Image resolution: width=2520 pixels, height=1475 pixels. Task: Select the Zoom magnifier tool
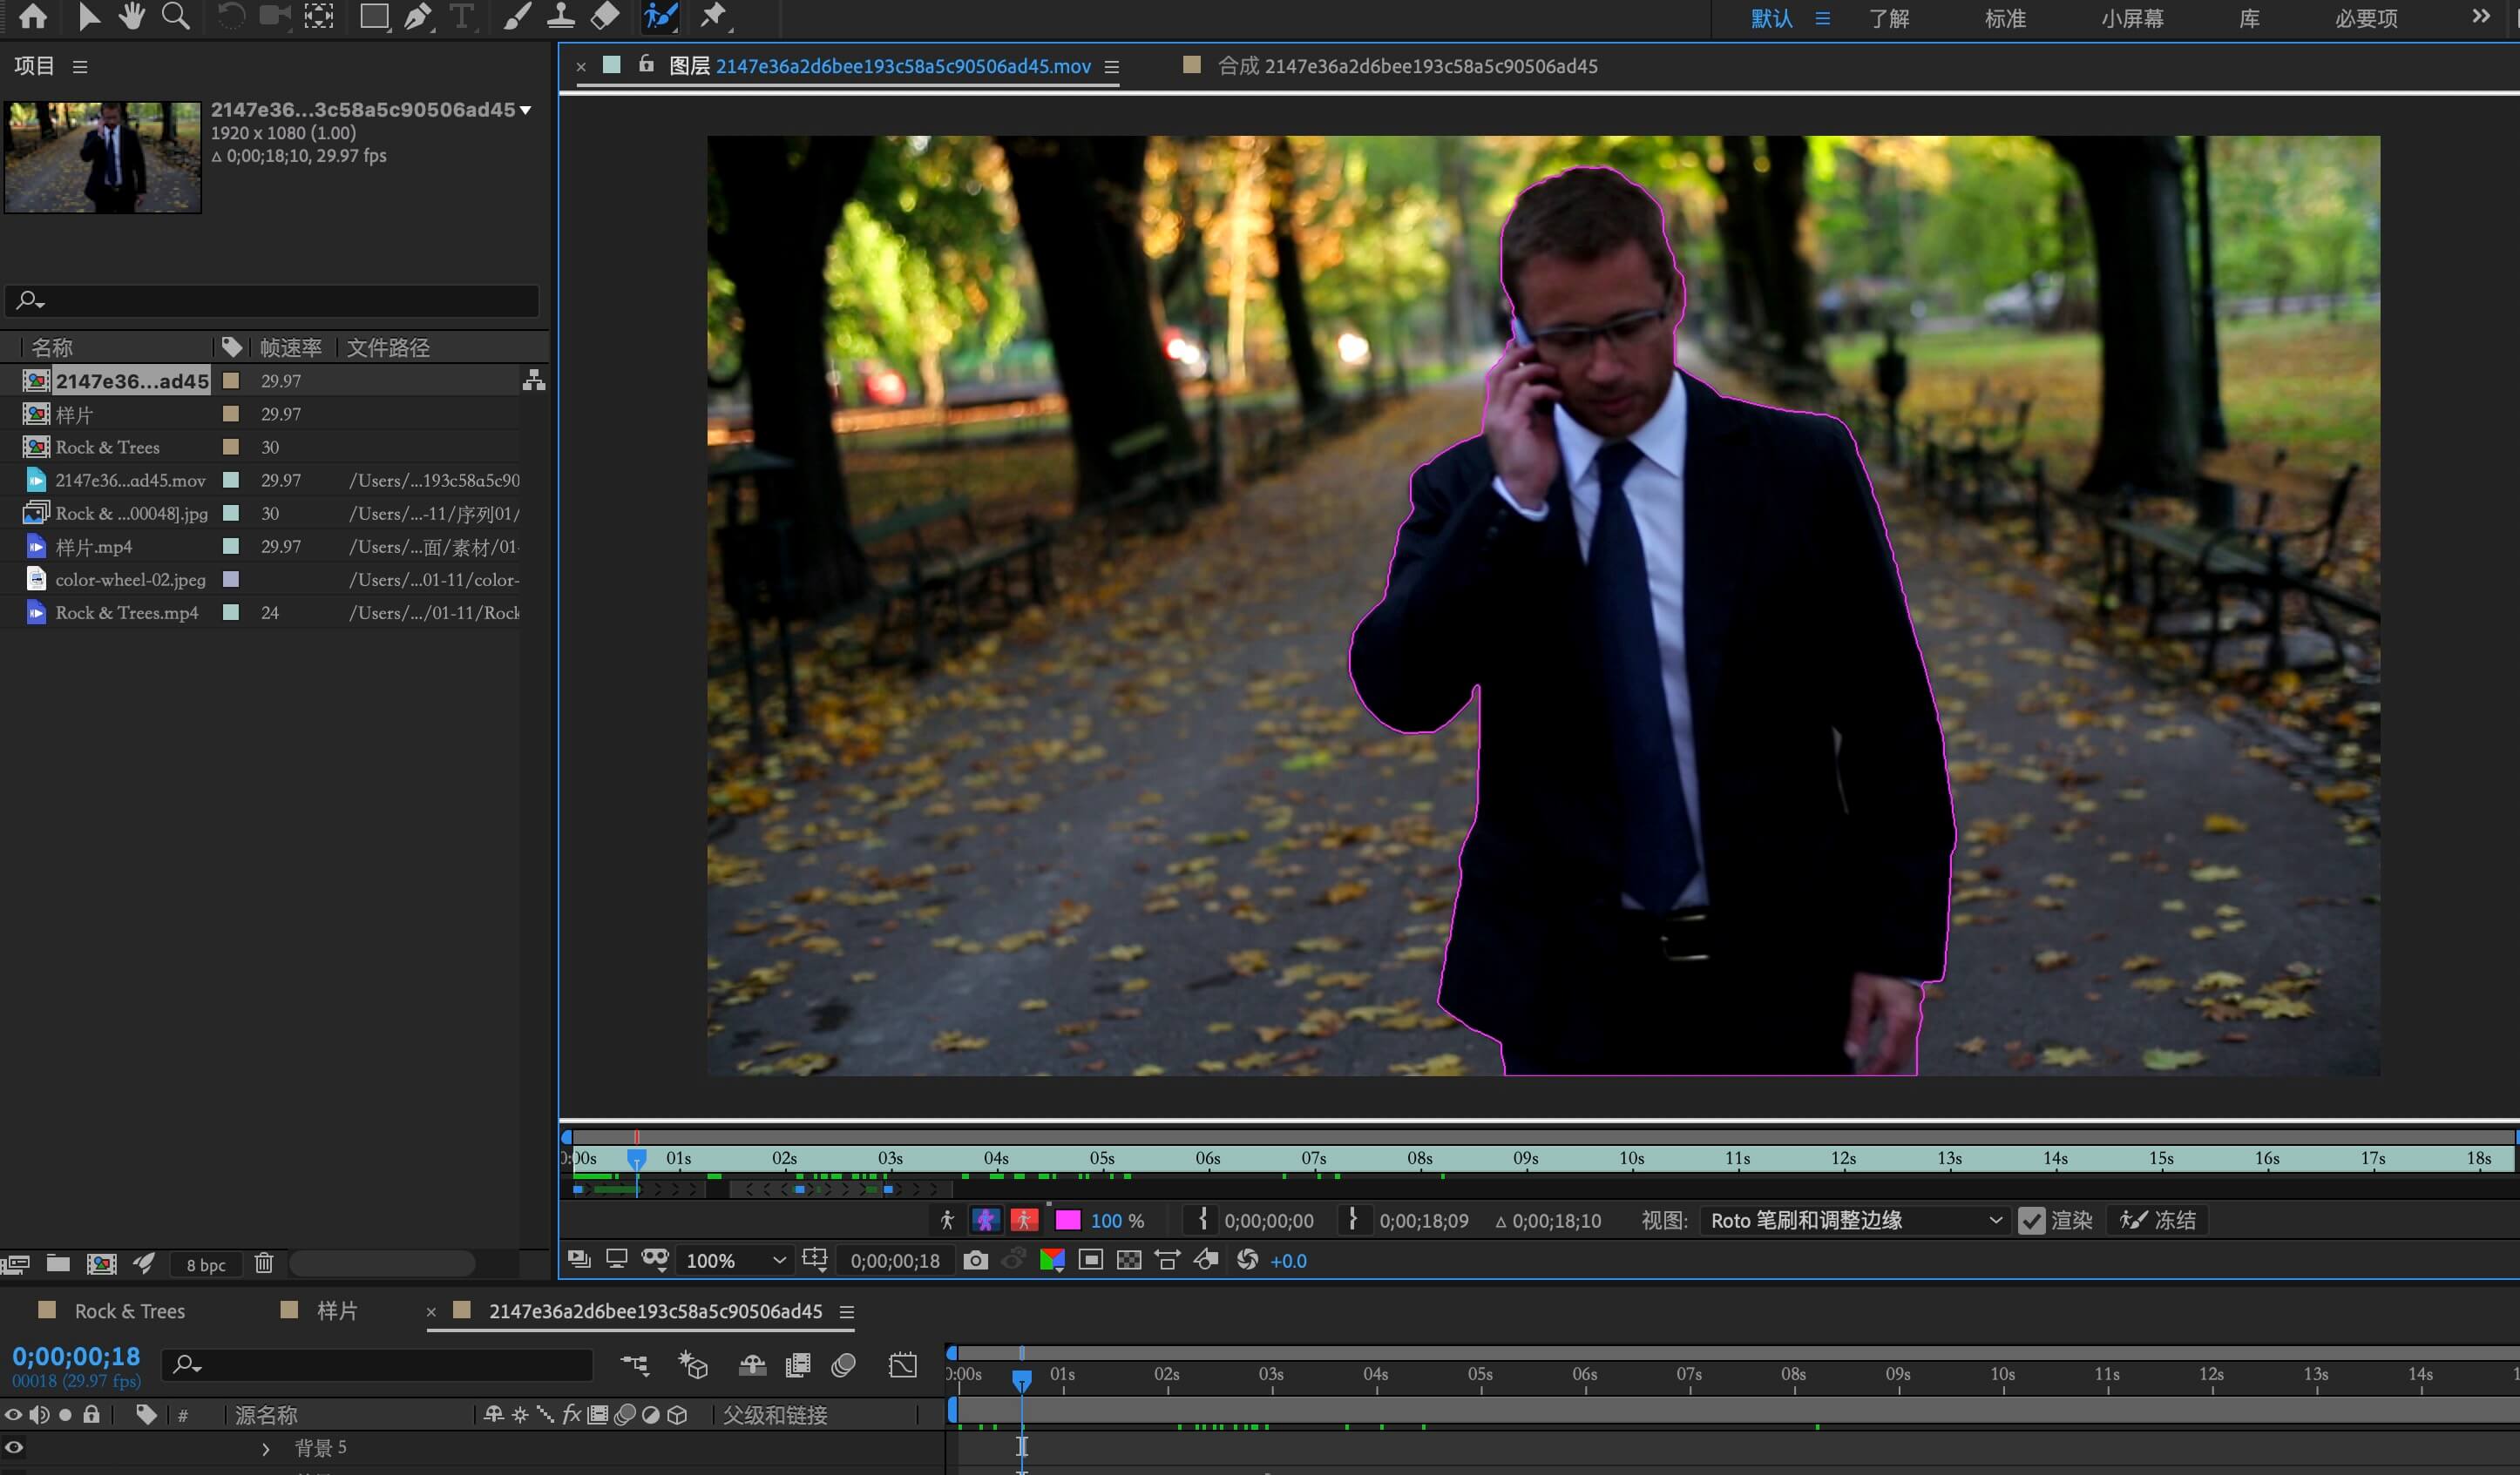[176, 16]
